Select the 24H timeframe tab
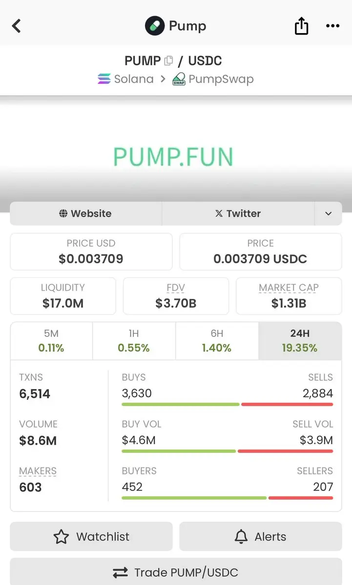This screenshot has width=352, height=585. (300, 341)
